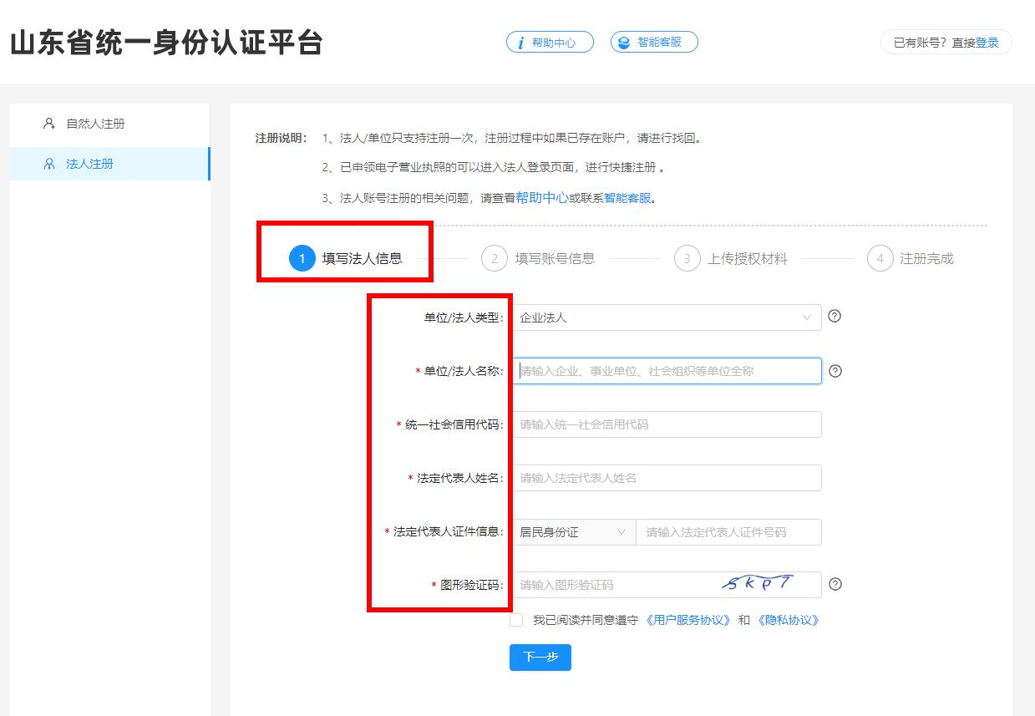
Task: Open 智能客服 button in the header
Action: tap(654, 42)
